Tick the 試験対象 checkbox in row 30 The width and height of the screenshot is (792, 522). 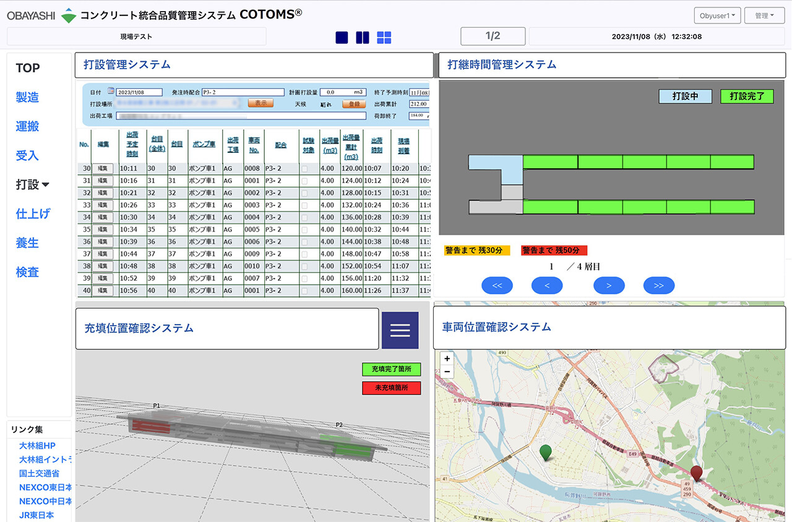304,168
